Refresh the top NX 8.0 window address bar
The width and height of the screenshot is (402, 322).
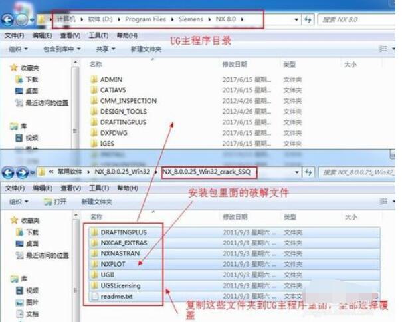click(x=308, y=19)
